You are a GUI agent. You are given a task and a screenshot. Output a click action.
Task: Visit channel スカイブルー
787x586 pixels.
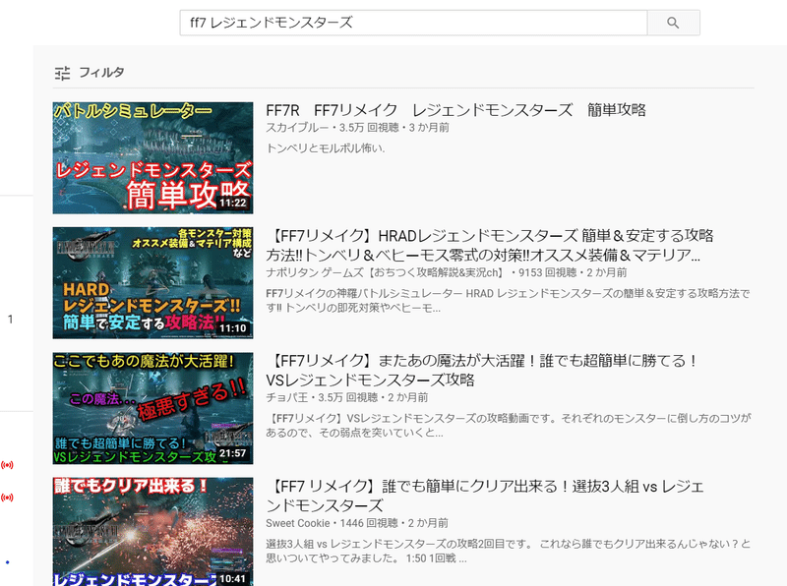[x=297, y=128]
